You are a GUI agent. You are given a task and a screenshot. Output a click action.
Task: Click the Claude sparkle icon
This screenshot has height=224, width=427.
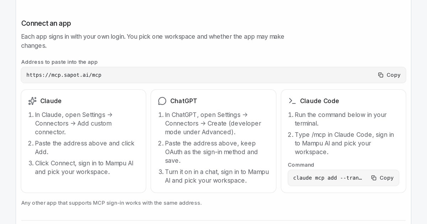32,101
